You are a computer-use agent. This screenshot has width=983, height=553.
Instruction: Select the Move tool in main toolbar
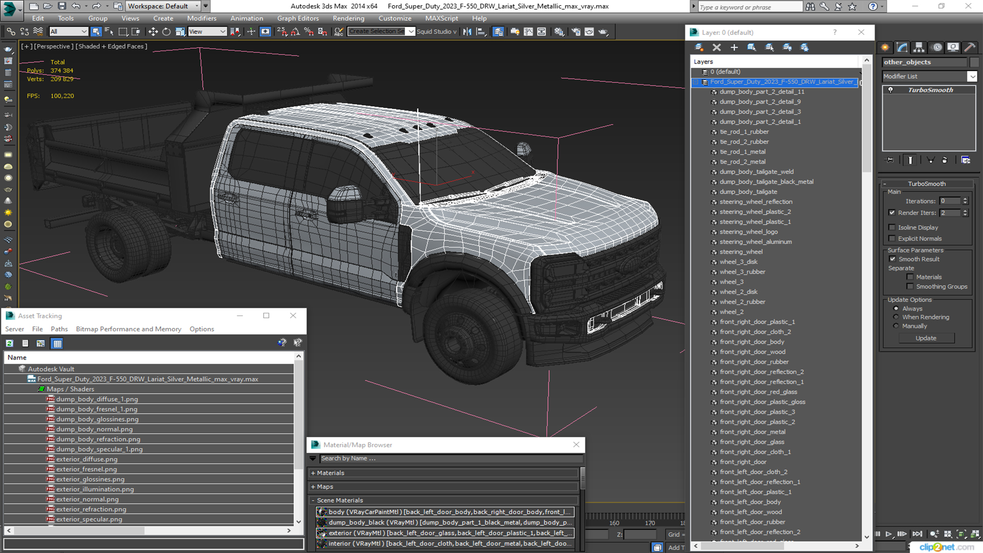pos(153,32)
